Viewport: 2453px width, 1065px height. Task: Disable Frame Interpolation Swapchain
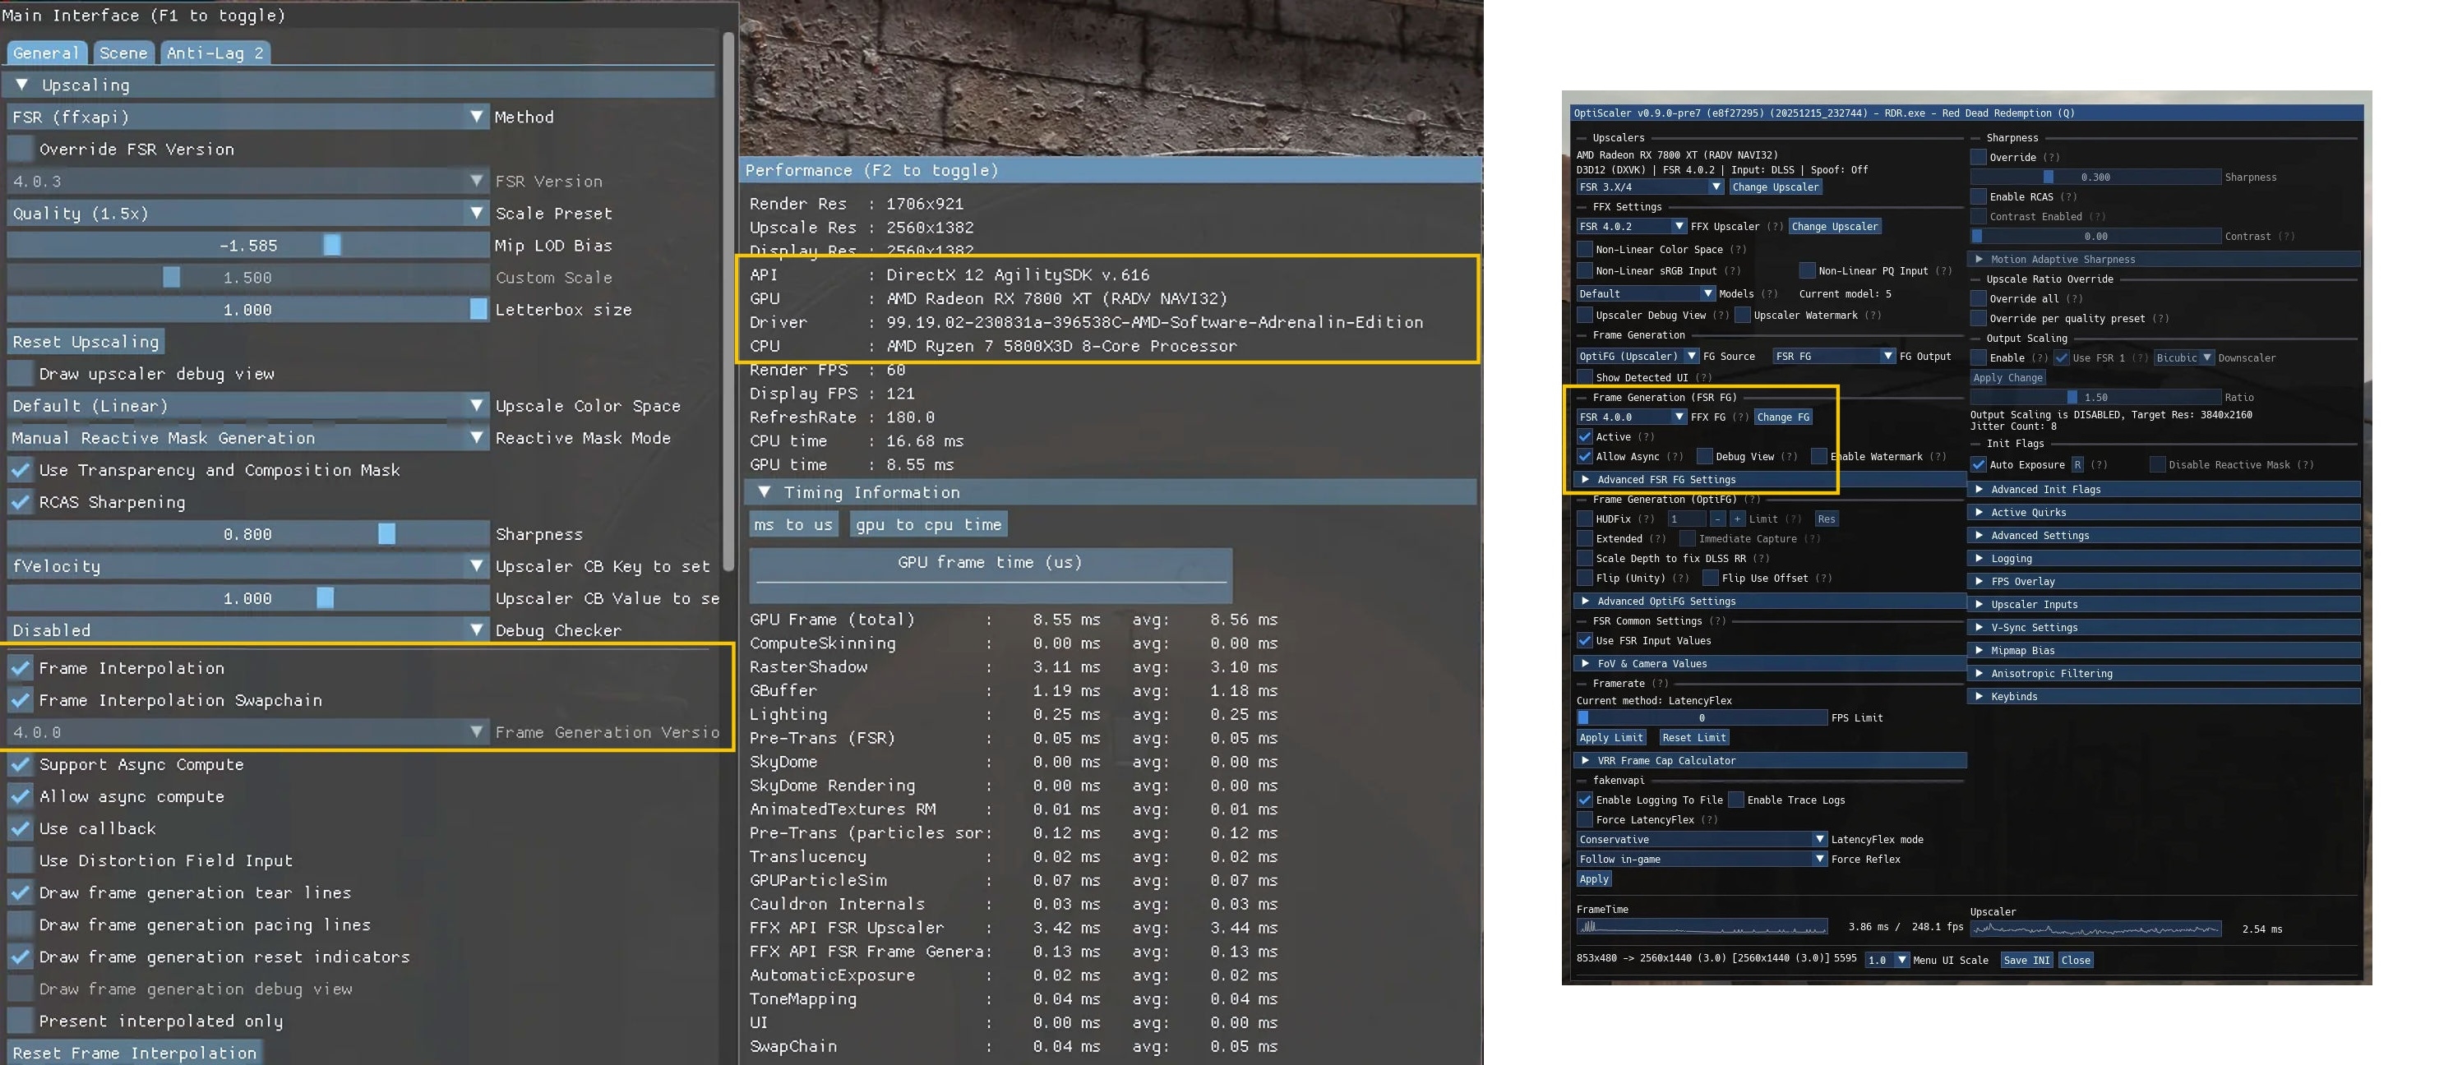pyautogui.click(x=19, y=699)
